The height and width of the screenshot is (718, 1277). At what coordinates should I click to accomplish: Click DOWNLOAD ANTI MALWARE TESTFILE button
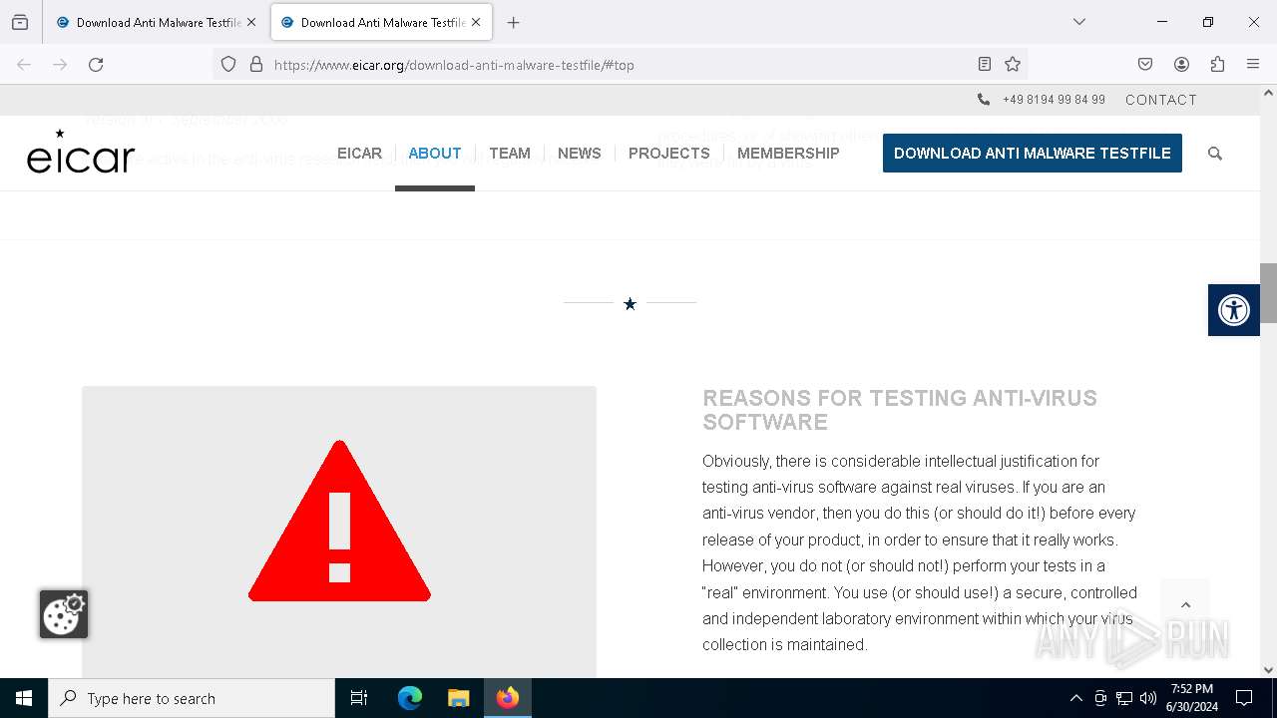[x=1033, y=154]
